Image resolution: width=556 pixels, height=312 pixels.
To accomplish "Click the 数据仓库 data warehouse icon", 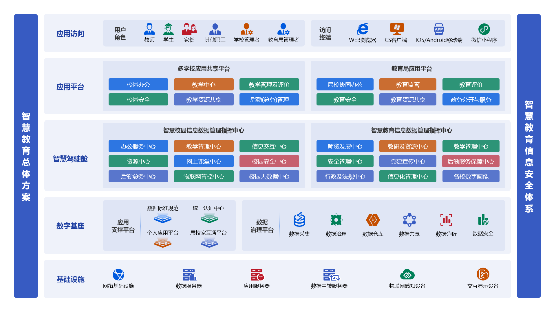I will click(x=373, y=220).
